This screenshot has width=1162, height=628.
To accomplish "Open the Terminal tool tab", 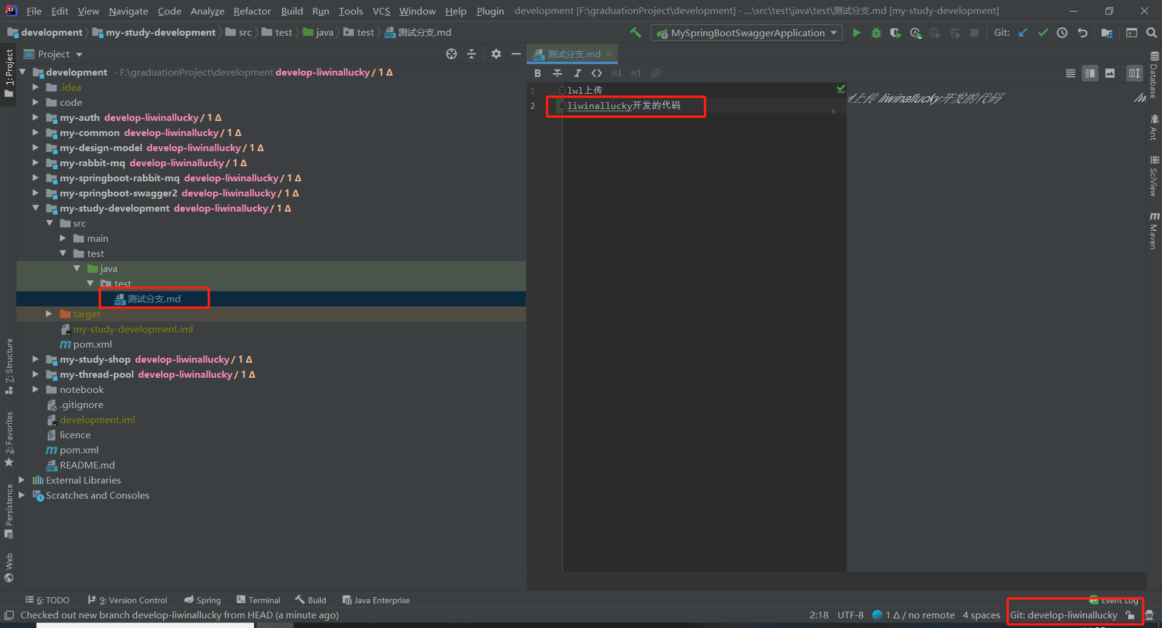I will click(258, 600).
